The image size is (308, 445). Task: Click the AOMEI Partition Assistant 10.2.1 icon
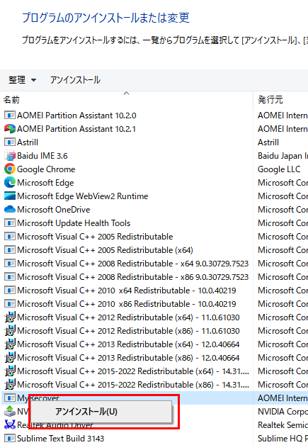tap(10, 128)
